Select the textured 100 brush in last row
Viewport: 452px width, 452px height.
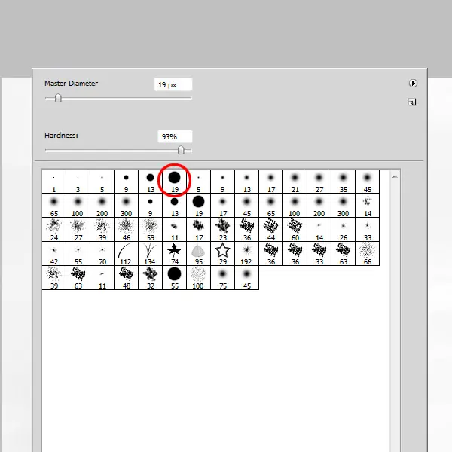coord(199,278)
